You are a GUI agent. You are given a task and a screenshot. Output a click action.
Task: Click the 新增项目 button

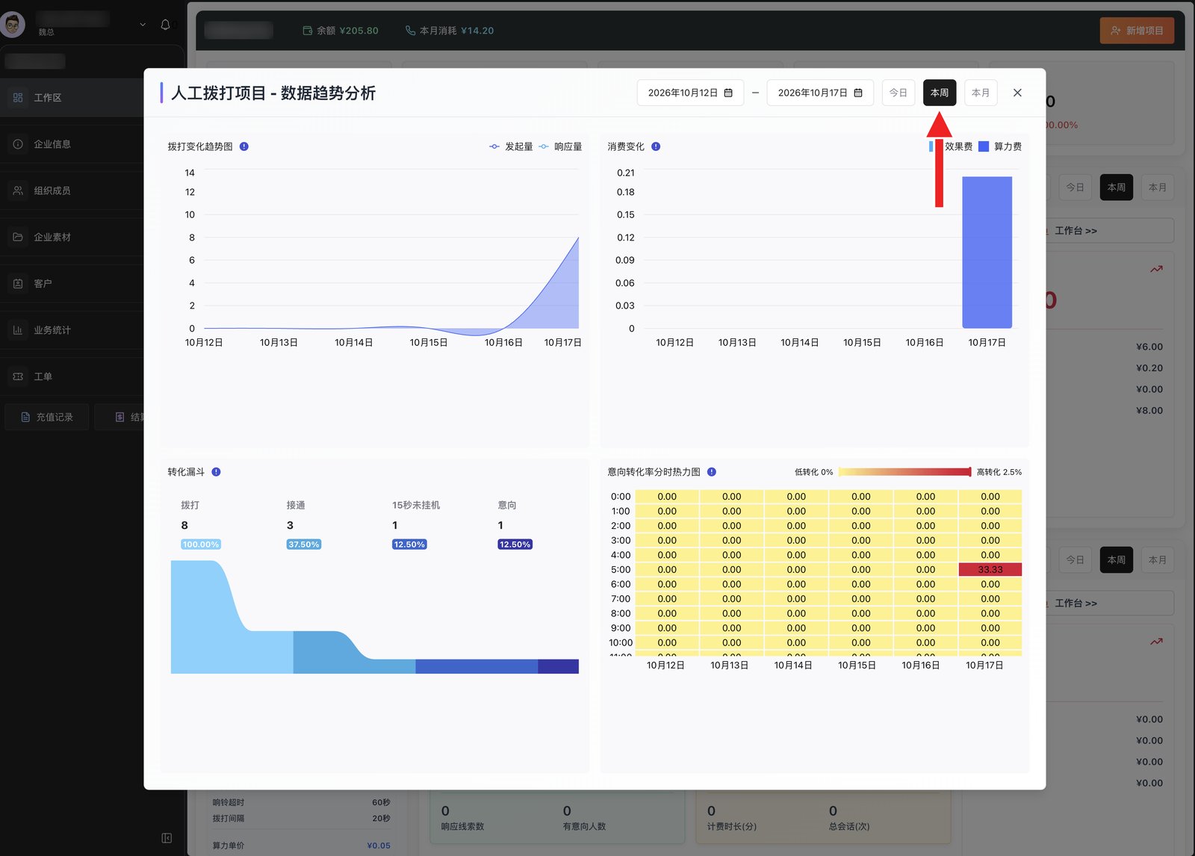pyautogui.click(x=1137, y=31)
